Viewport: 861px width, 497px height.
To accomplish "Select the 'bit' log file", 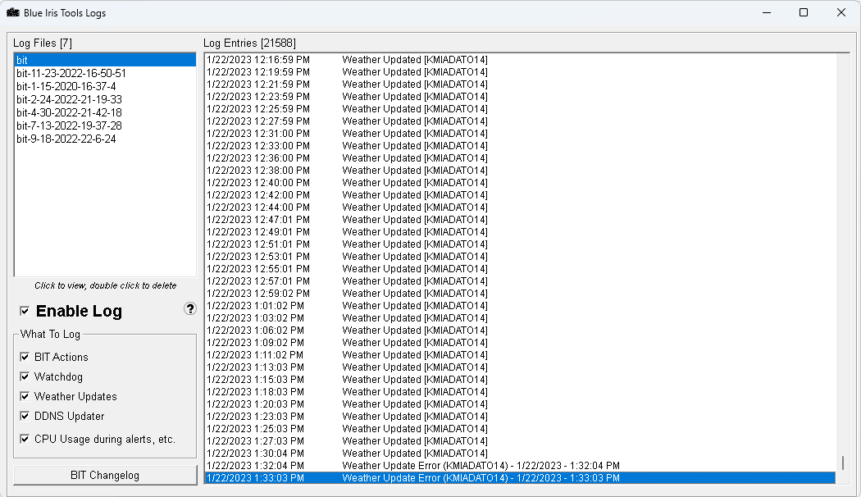I will click(x=105, y=60).
